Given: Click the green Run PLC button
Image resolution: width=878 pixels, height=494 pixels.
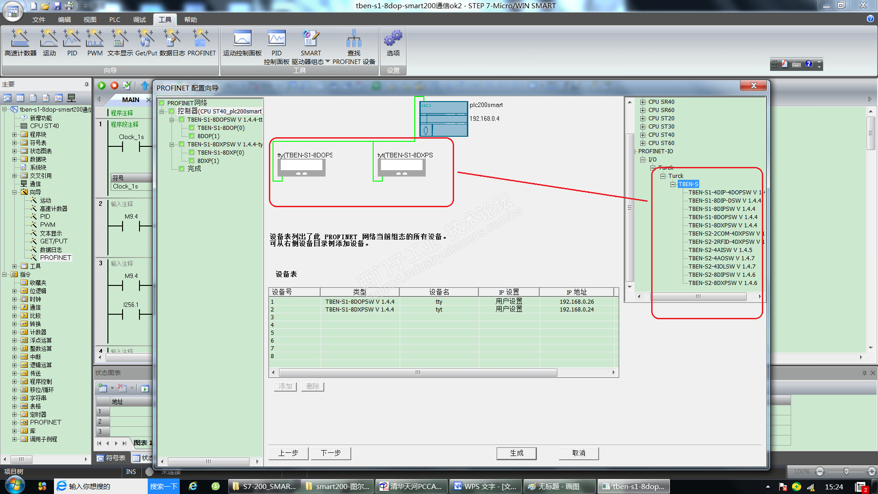Looking at the screenshot, I should tap(102, 86).
